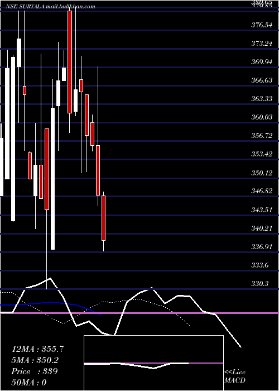Select the 376.54 price axis label
The width and height of the screenshot is (279, 391).
tap(262, 25)
